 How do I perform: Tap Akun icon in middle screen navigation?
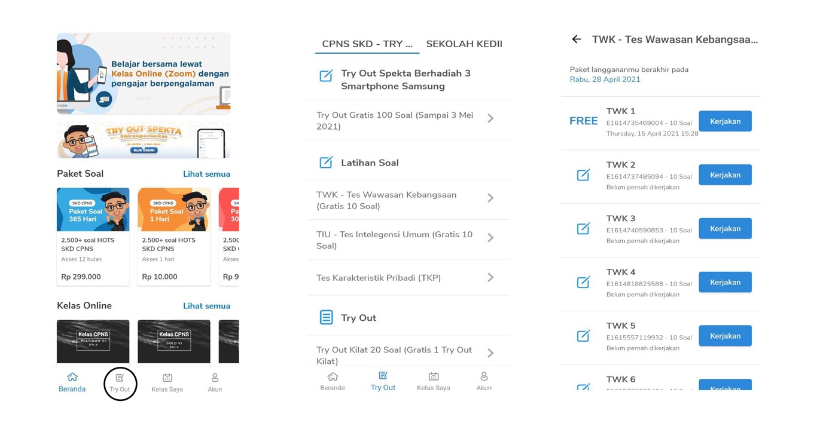click(484, 376)
